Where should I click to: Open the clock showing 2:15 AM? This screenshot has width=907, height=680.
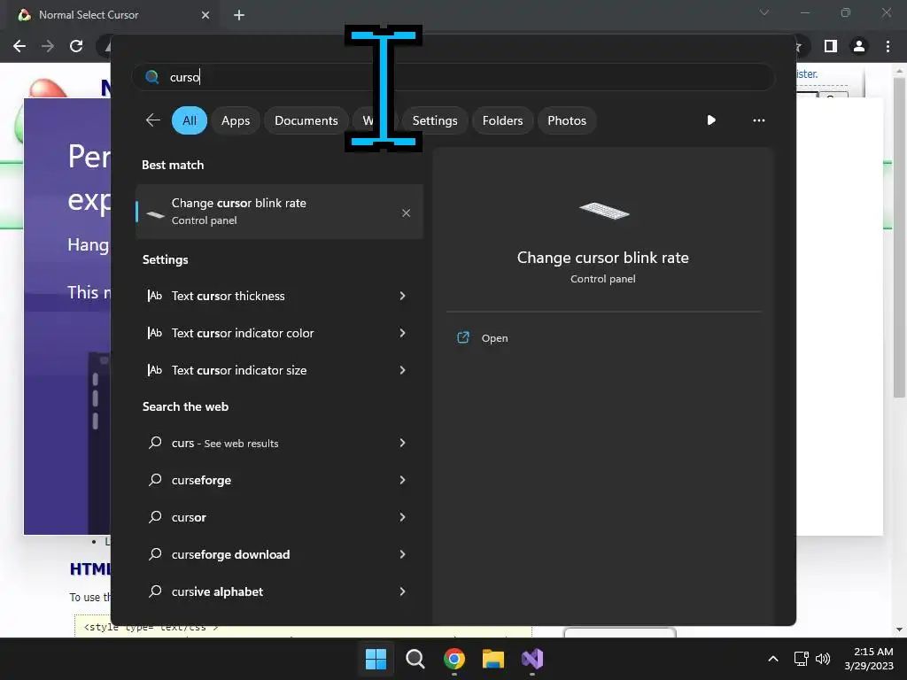[869, 659]
